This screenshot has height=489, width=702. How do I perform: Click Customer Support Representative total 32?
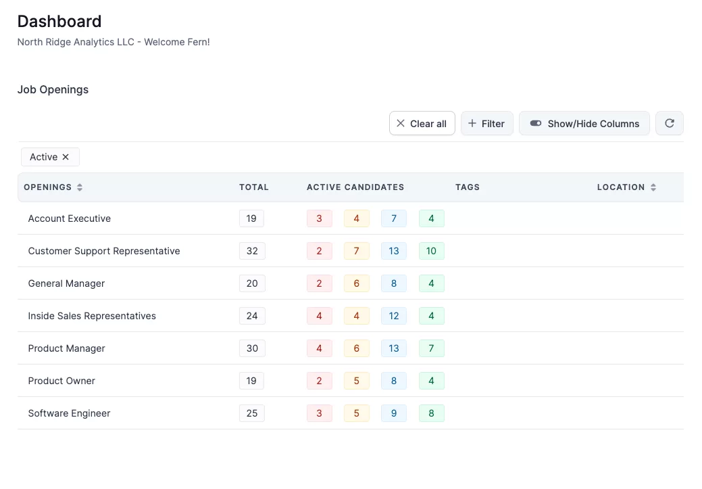pyautogui.click(x=252, y=251)
